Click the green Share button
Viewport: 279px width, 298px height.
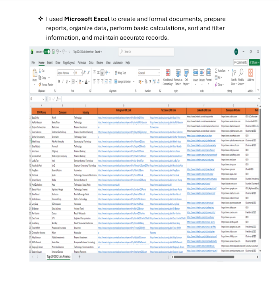coord(254,62)
